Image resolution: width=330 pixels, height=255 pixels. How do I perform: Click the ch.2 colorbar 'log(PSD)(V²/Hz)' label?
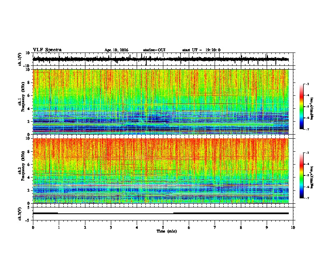(x=312, y=177)
